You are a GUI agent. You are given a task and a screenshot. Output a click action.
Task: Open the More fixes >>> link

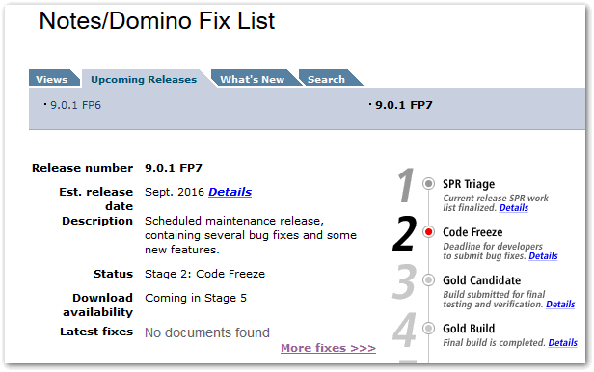[x=328, y=348]
